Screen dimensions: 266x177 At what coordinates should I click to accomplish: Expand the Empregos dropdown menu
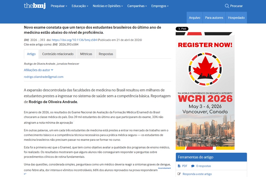[160, 6]
